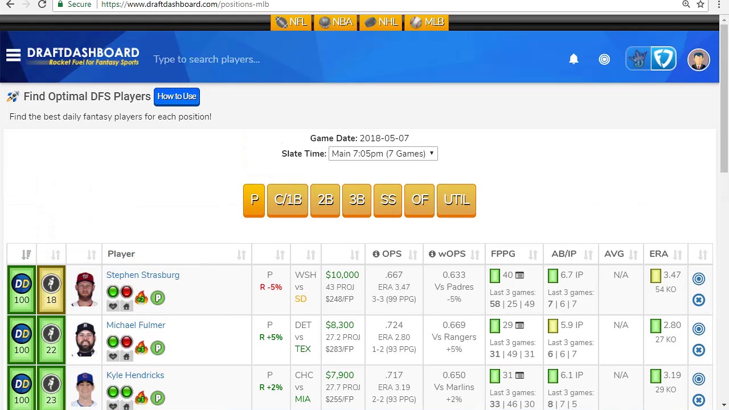This screenshot has height=410, width=729.
Task: Click Hendricks' pitcher rating 23 badge
Action: 51,388
